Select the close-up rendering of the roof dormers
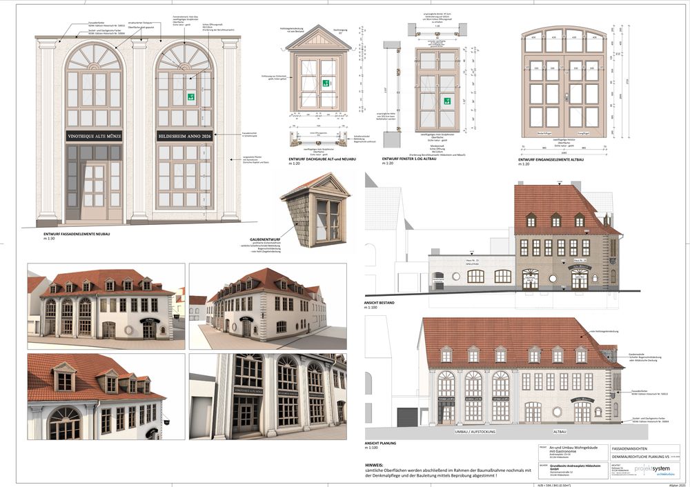 pos(106,397)
